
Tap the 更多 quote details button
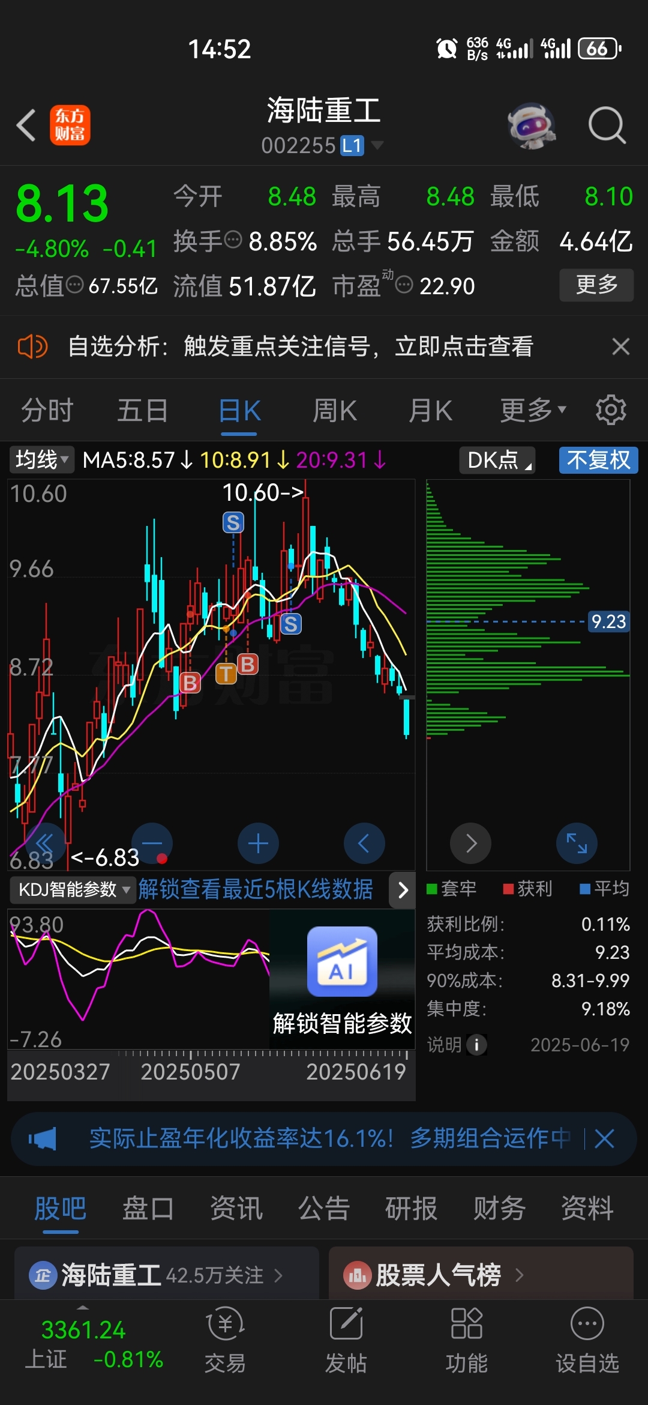tap(596, 285)
